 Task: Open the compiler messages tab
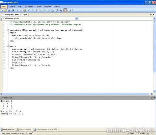(45, 130)
